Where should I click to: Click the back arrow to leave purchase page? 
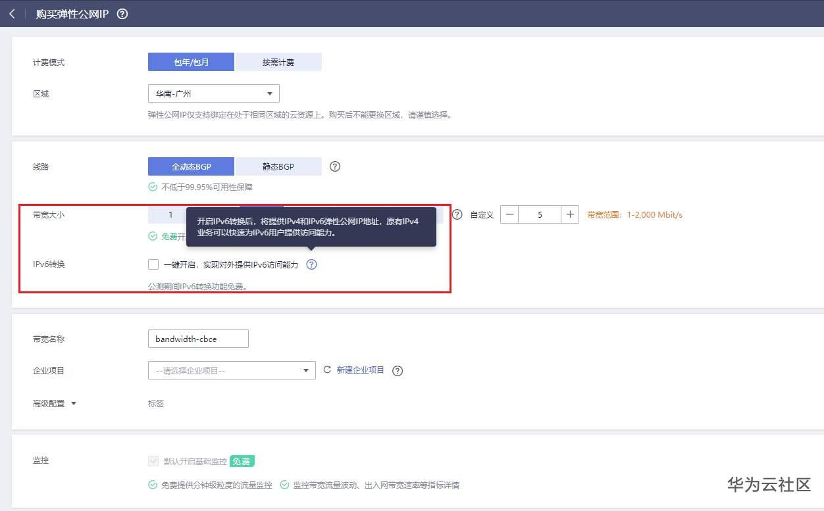[12, 13]
